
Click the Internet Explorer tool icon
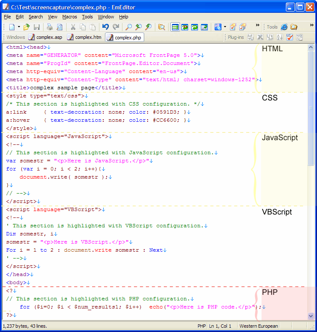[x=284, y=27]
